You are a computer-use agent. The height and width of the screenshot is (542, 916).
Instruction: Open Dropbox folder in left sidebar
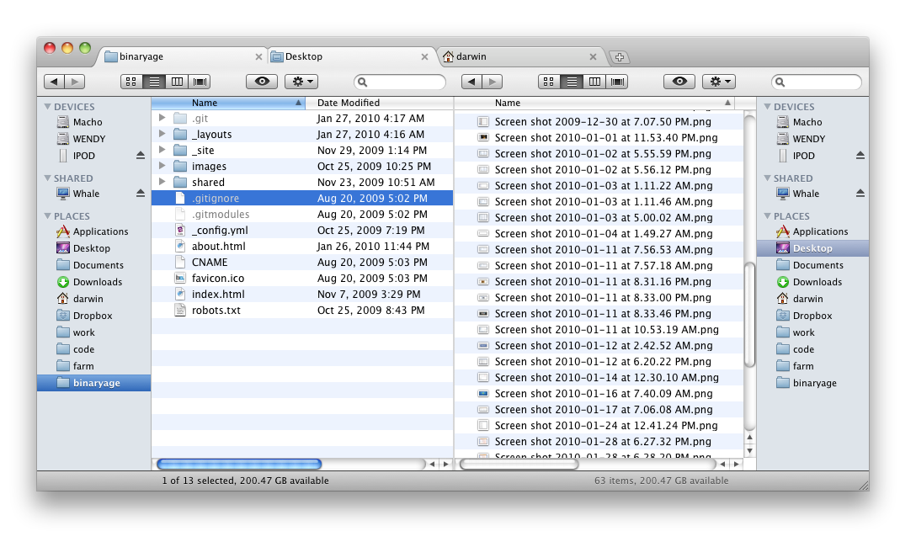(x=92, y=316)
